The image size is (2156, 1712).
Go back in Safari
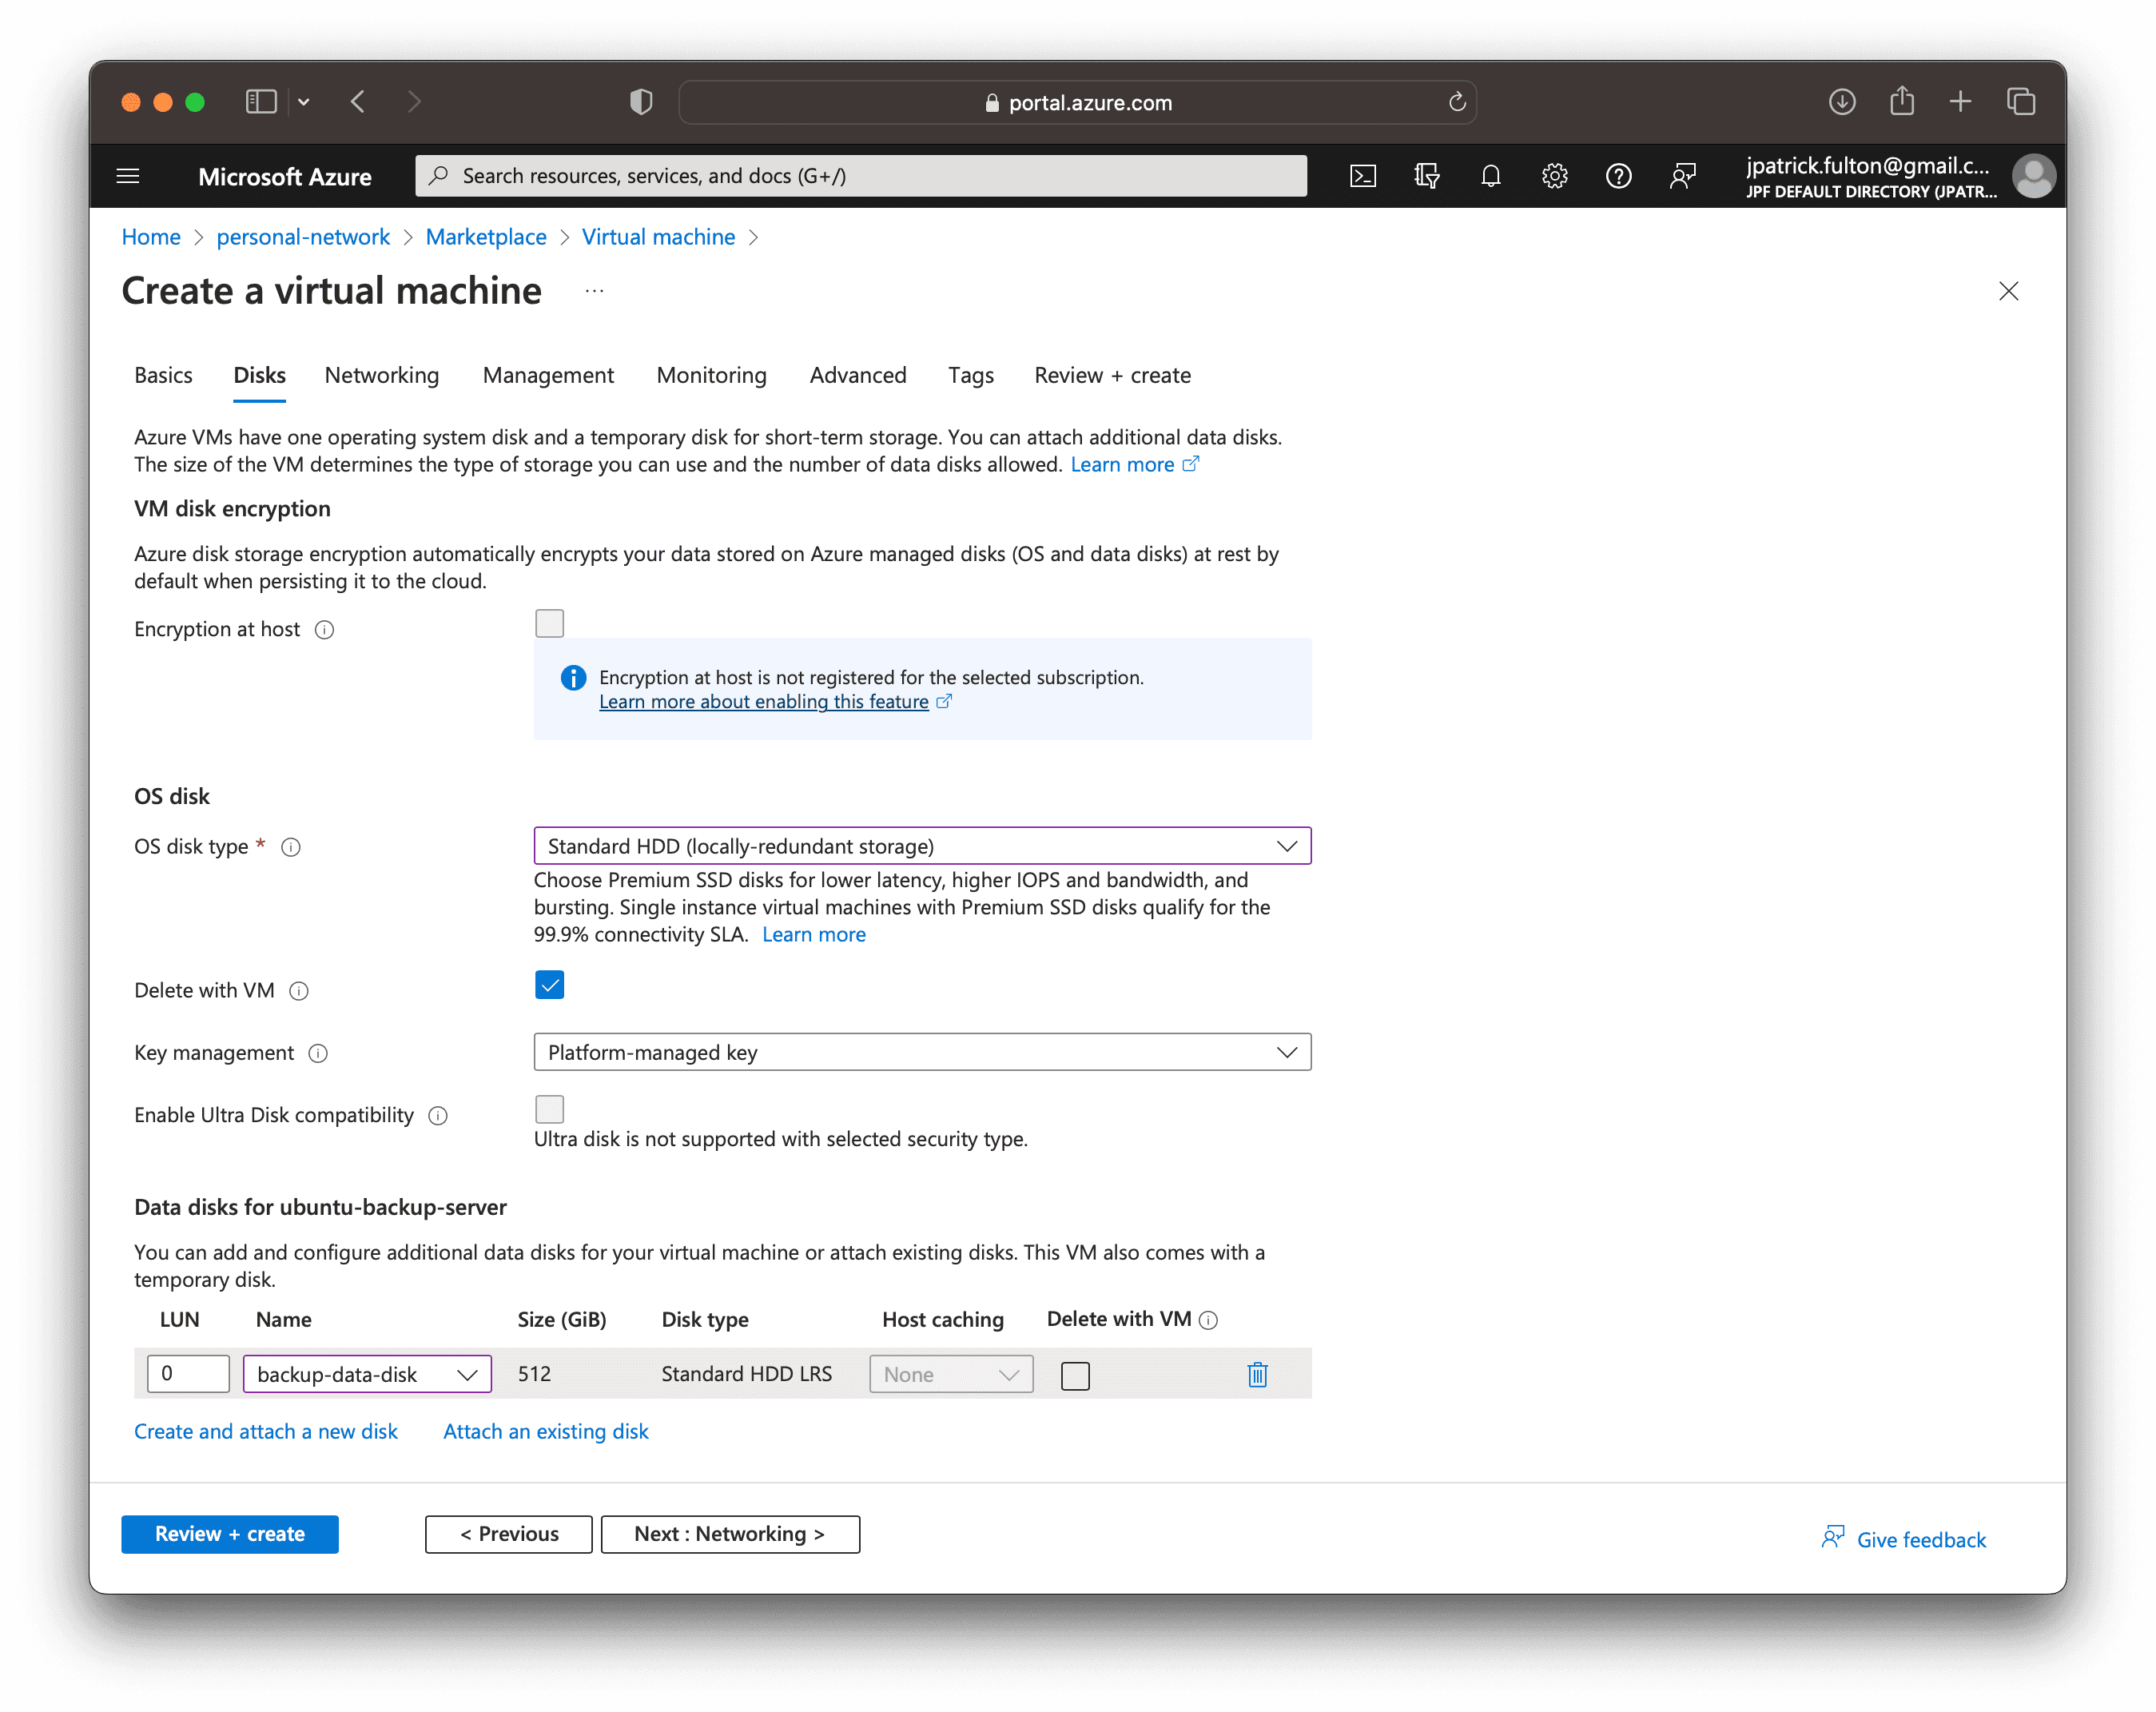(x=358, y=102)
